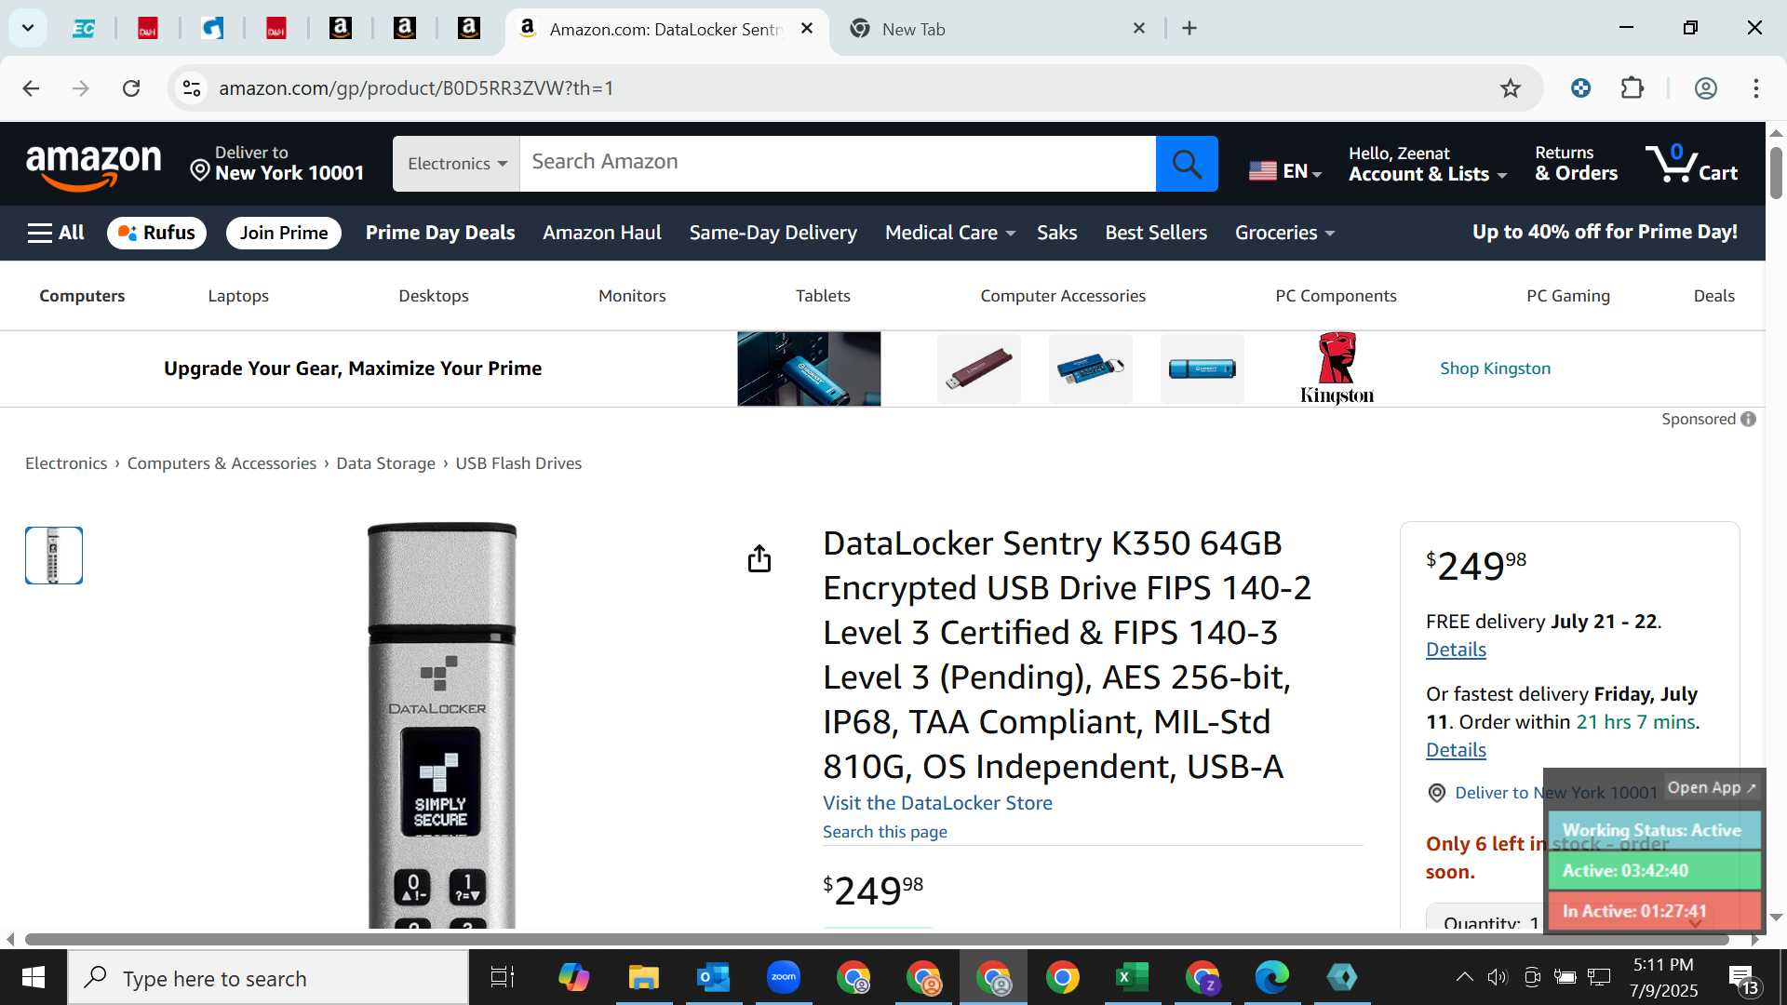
Task: Click Shop Kingston link
Action: tap(1495, 368)
